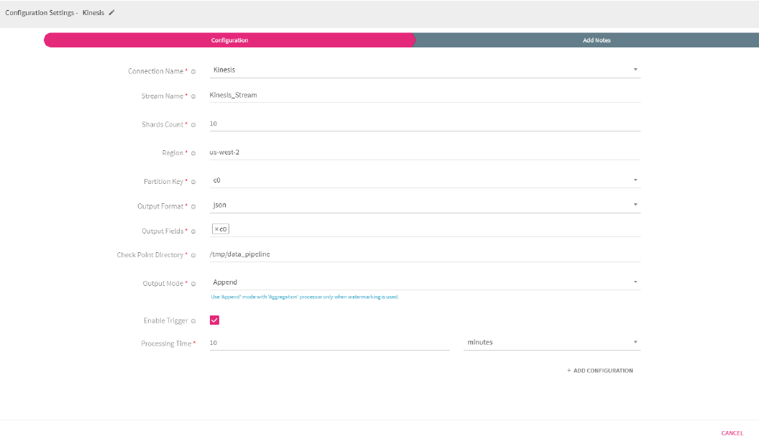
Task: Focus the Shards Count input field
Action: coord(425,124)
